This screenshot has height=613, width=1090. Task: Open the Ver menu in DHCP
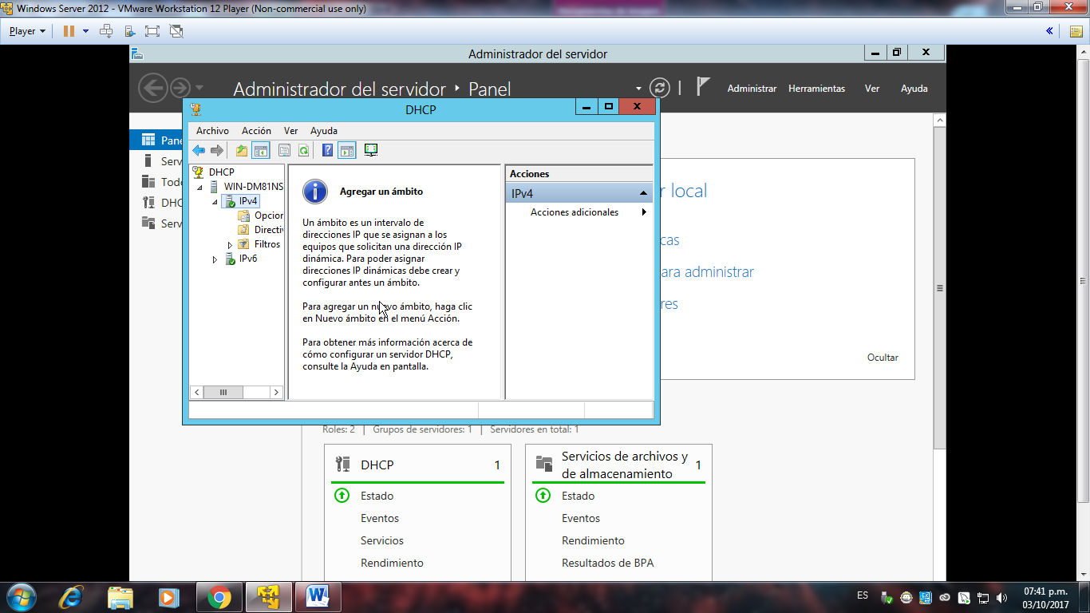pos(291,130)
